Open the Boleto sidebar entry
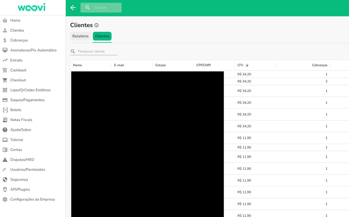This screenshot has width=349, height=217. click(33, 110)
